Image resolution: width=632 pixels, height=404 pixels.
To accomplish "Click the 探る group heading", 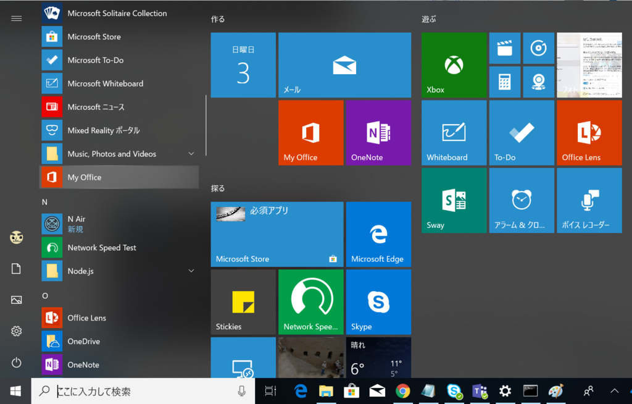I will pyautogui.click(x=218, y=188).
